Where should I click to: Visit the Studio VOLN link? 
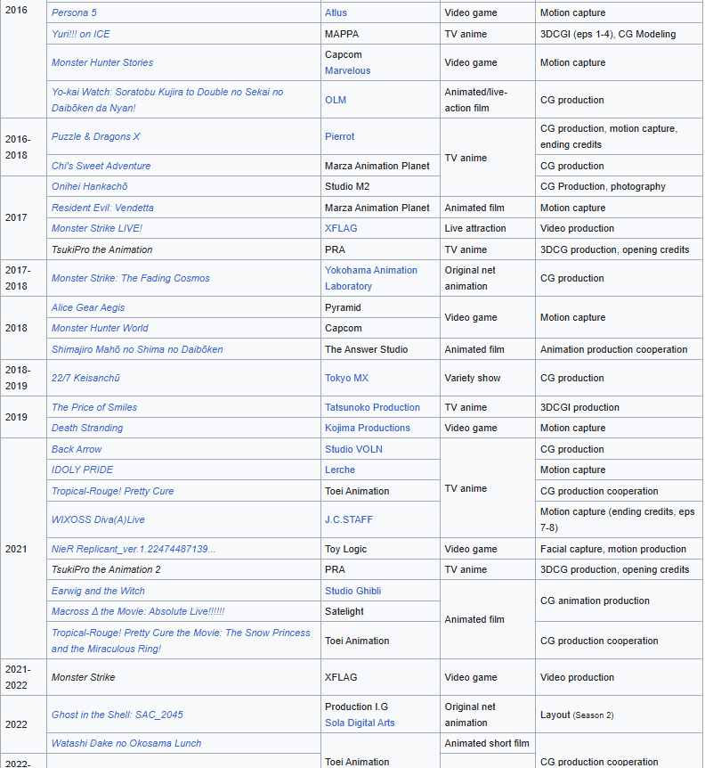point(353,449)
